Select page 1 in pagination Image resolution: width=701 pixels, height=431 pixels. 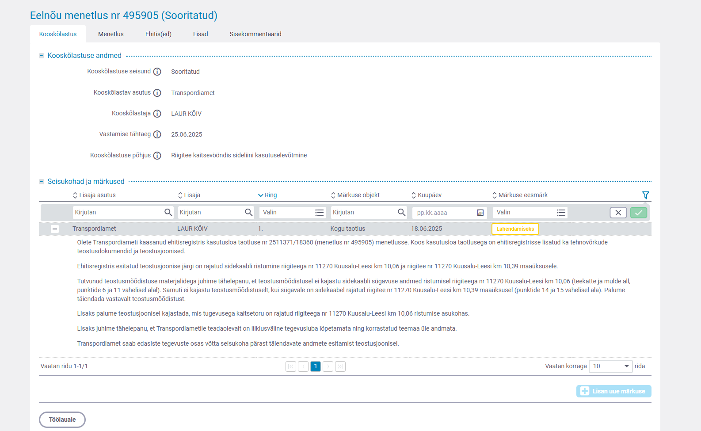point(316,366)
